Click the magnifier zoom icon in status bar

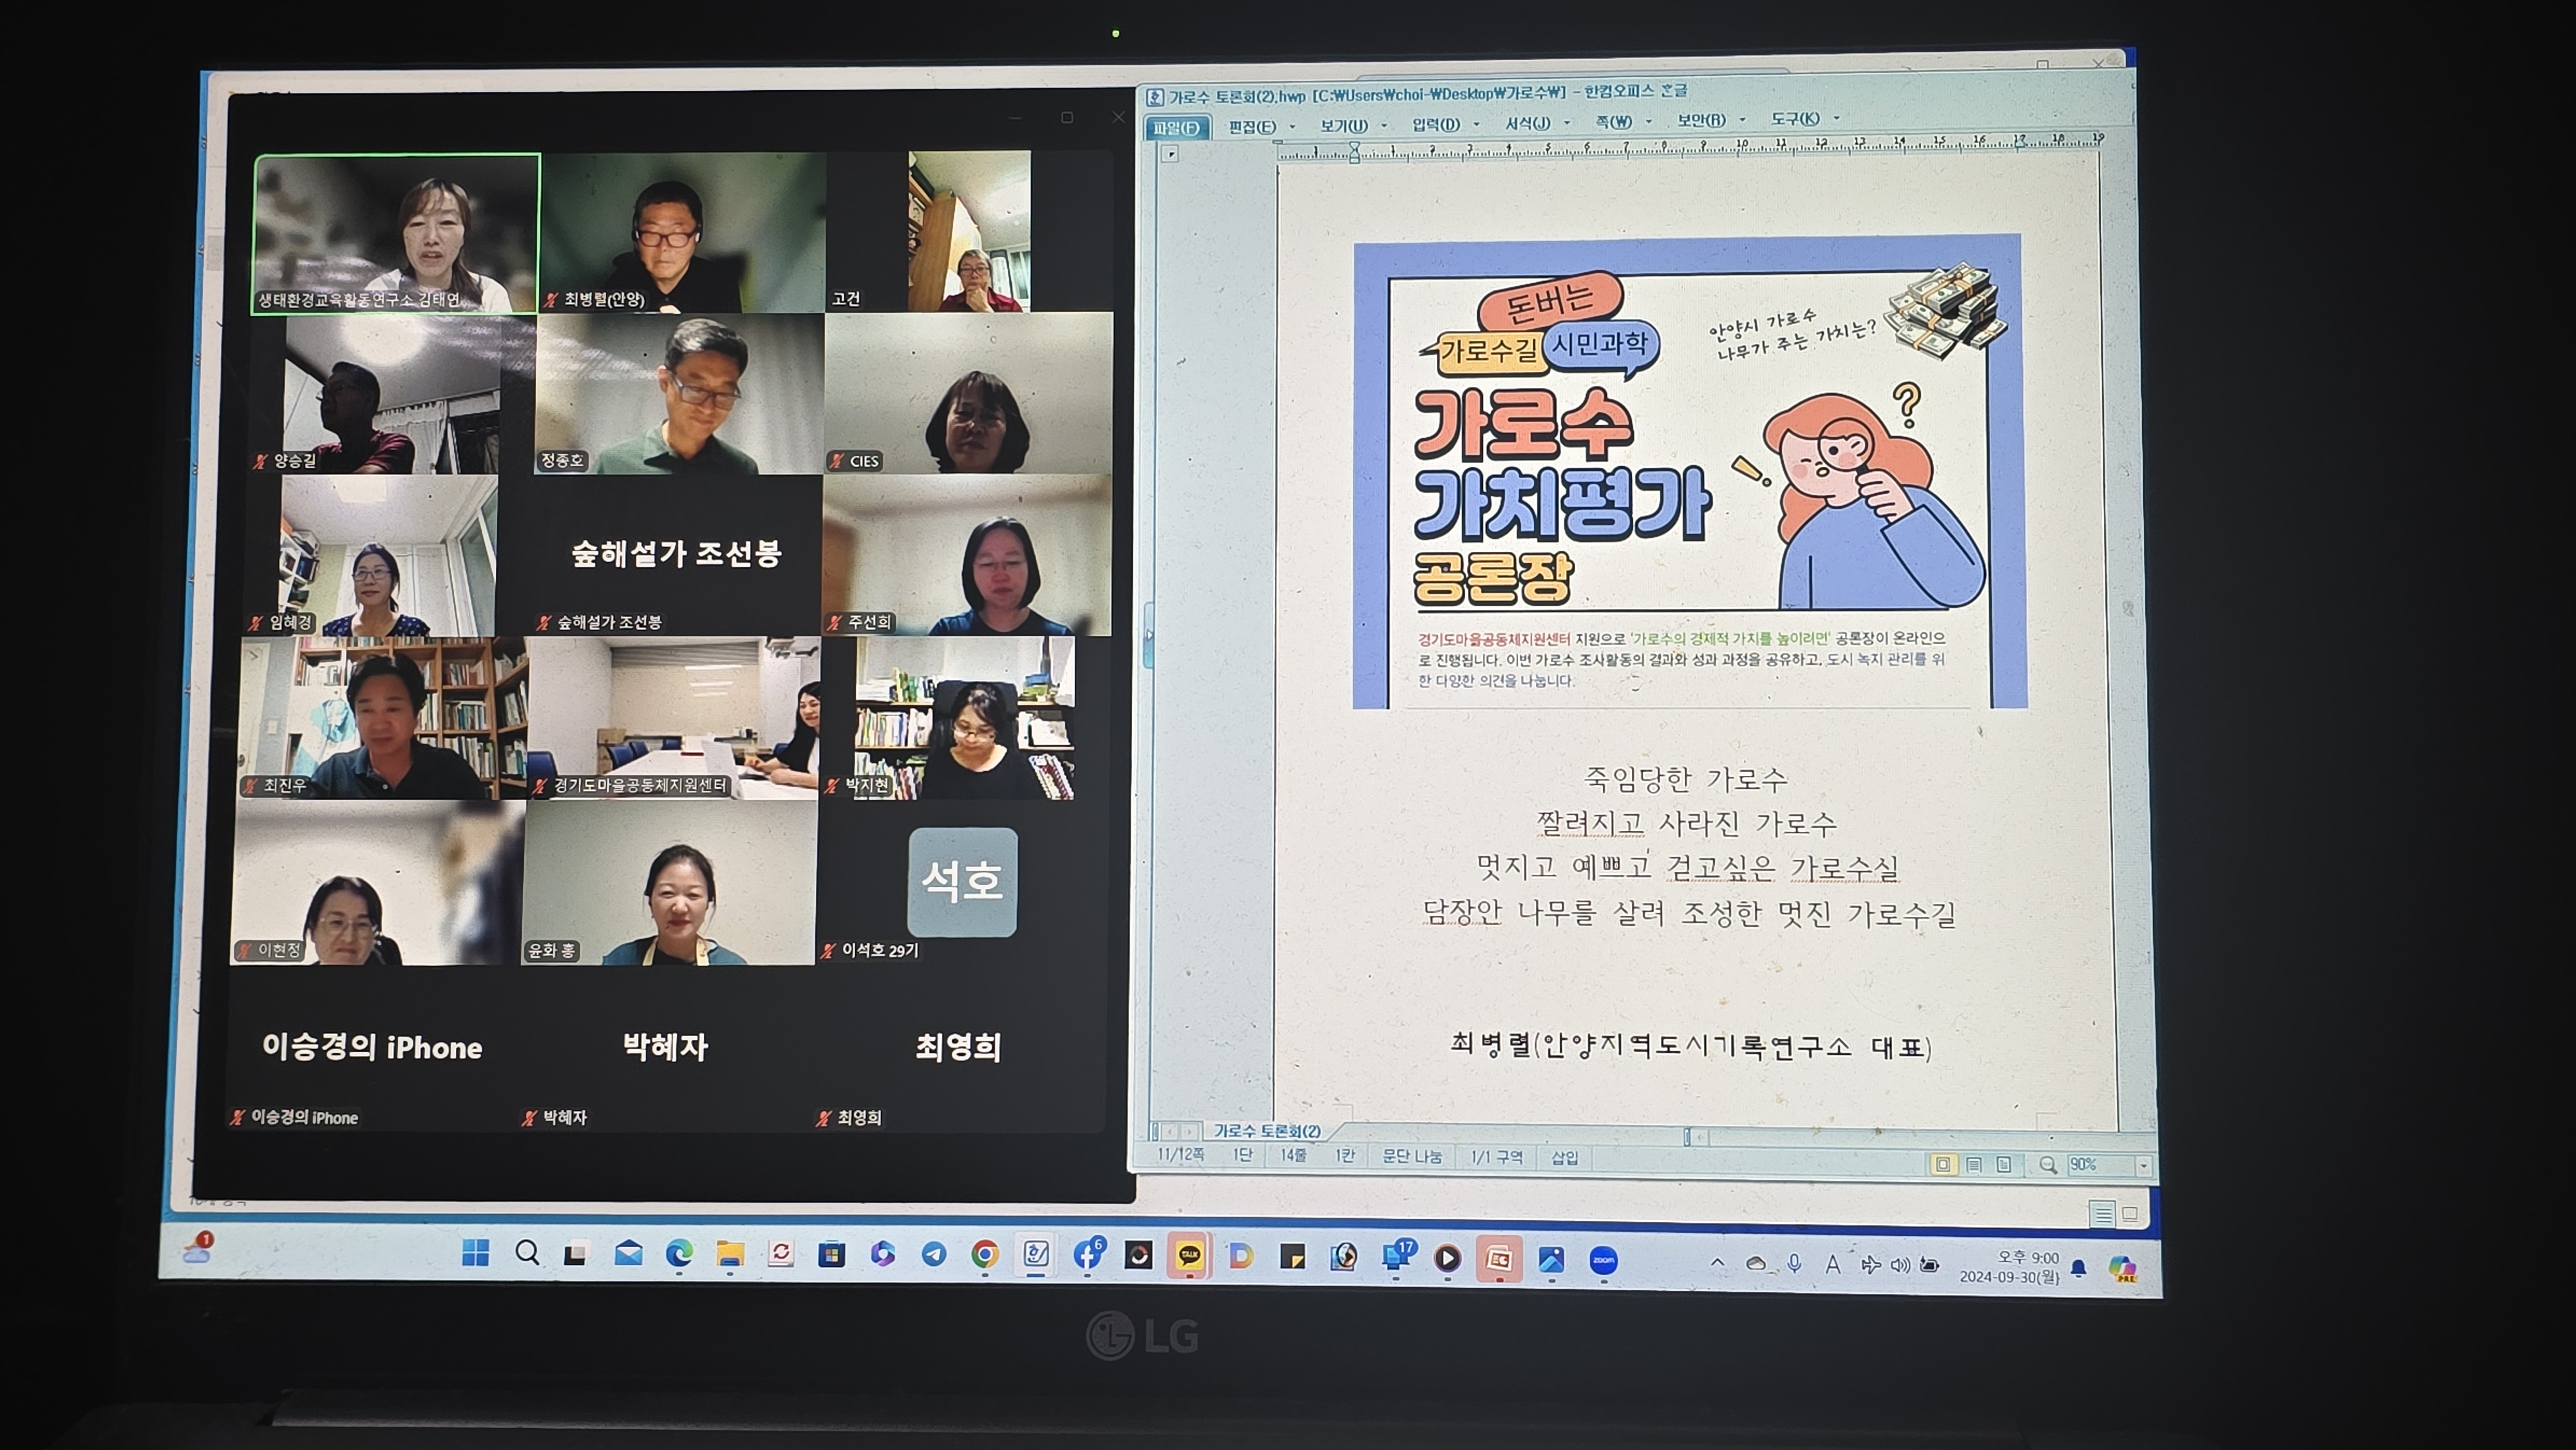(2048, 1165)
